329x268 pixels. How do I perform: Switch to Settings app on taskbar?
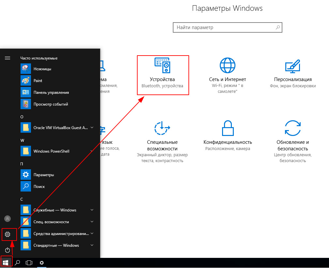(41, 262)
